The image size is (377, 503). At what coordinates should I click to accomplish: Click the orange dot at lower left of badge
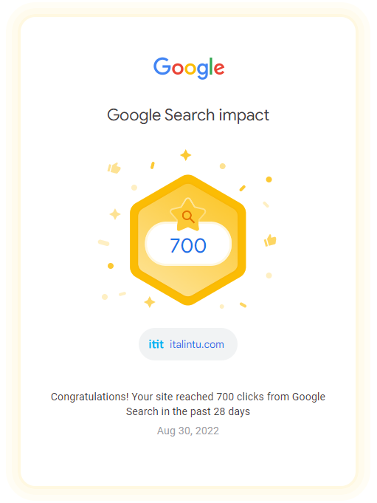[111, 266]
